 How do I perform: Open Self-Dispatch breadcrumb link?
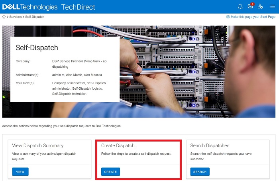(35, 17)
